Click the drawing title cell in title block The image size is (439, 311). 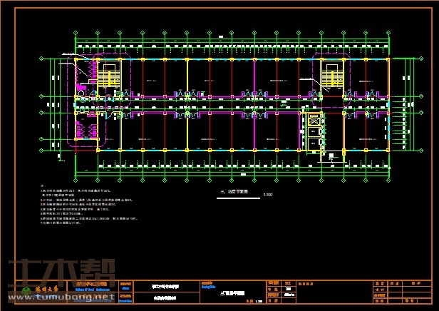[232, 292]
